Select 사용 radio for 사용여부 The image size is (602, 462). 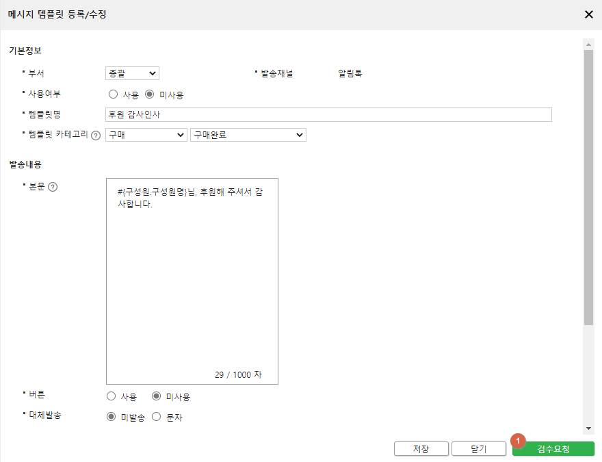tap(113, 94)
